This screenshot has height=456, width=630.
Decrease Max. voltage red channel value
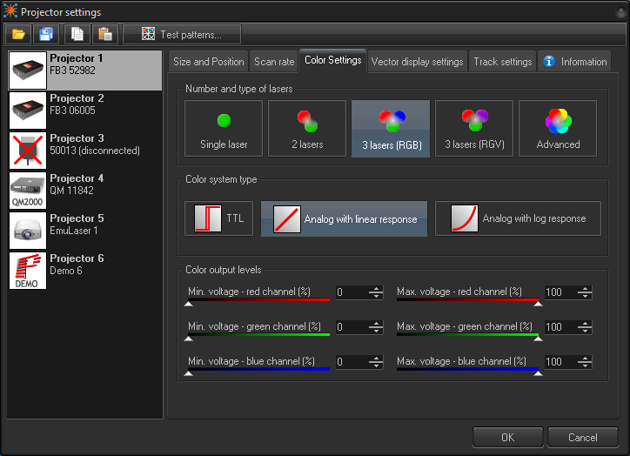pyautogui.click(x=585, y=296)
